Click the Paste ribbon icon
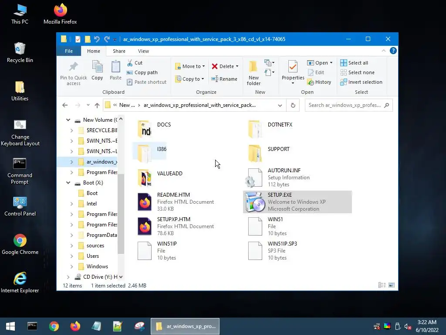Image resolution: width=446 pixels, height=335 pixels. click(x=115, y=67)
